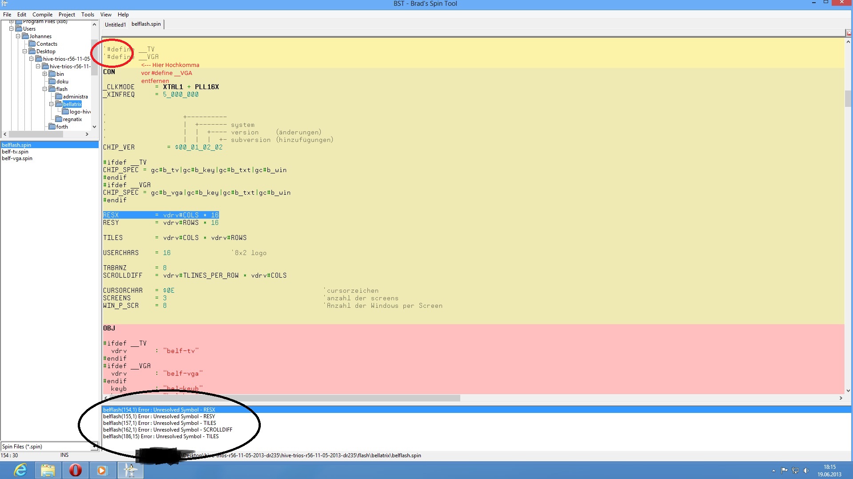Click the Contacts folder icon in tree
853x479 pixels.
pos(32,44)
